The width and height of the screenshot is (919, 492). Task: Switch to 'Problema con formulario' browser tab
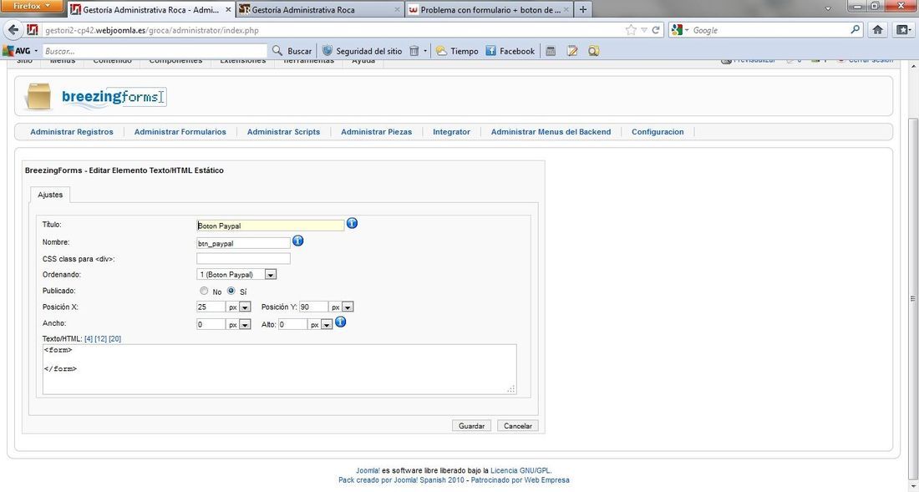point(488,10)
